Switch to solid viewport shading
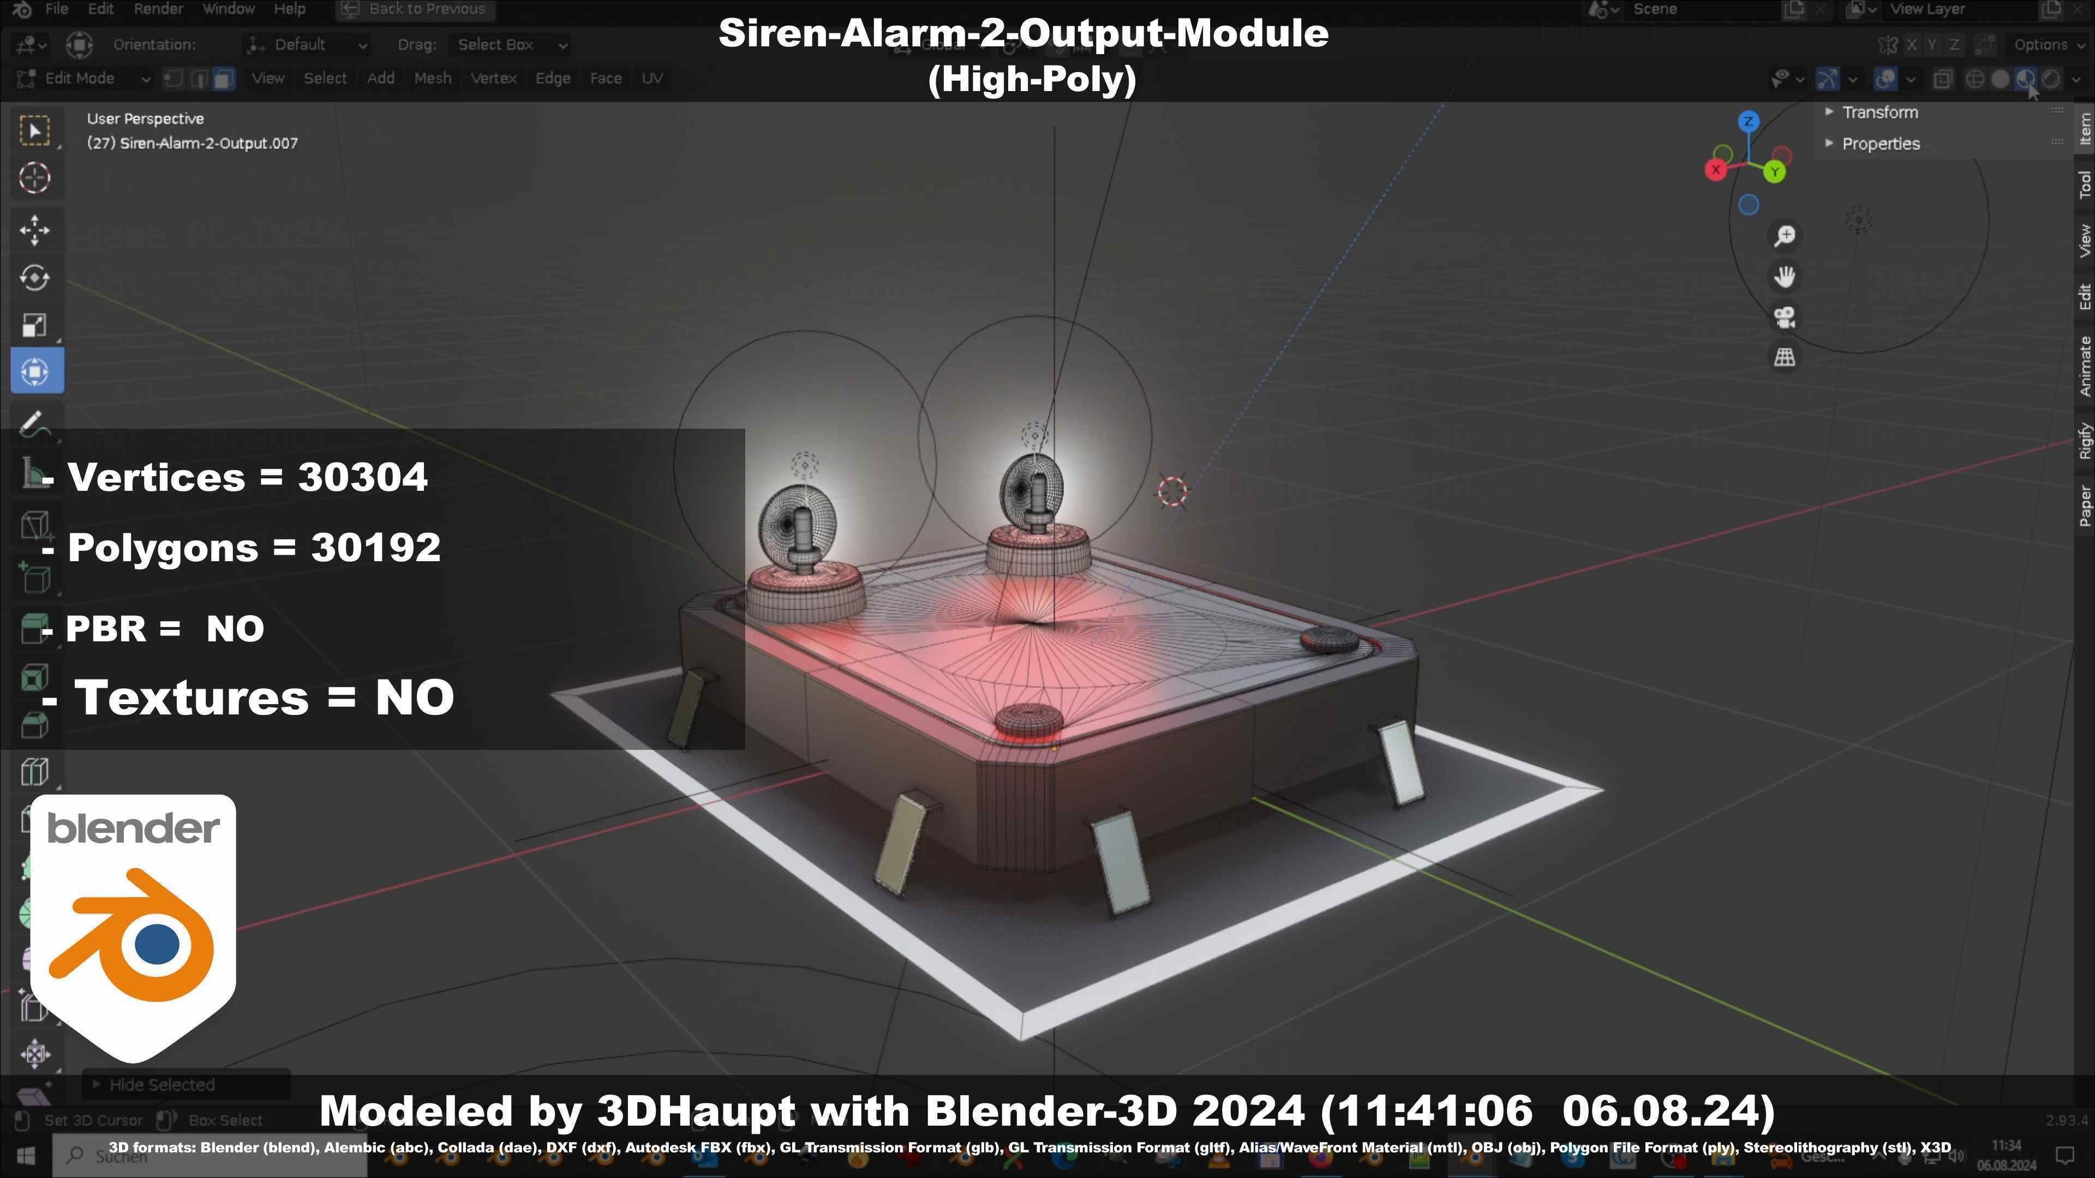This screenshot has height=1178, width=2095. point(2001,79)
